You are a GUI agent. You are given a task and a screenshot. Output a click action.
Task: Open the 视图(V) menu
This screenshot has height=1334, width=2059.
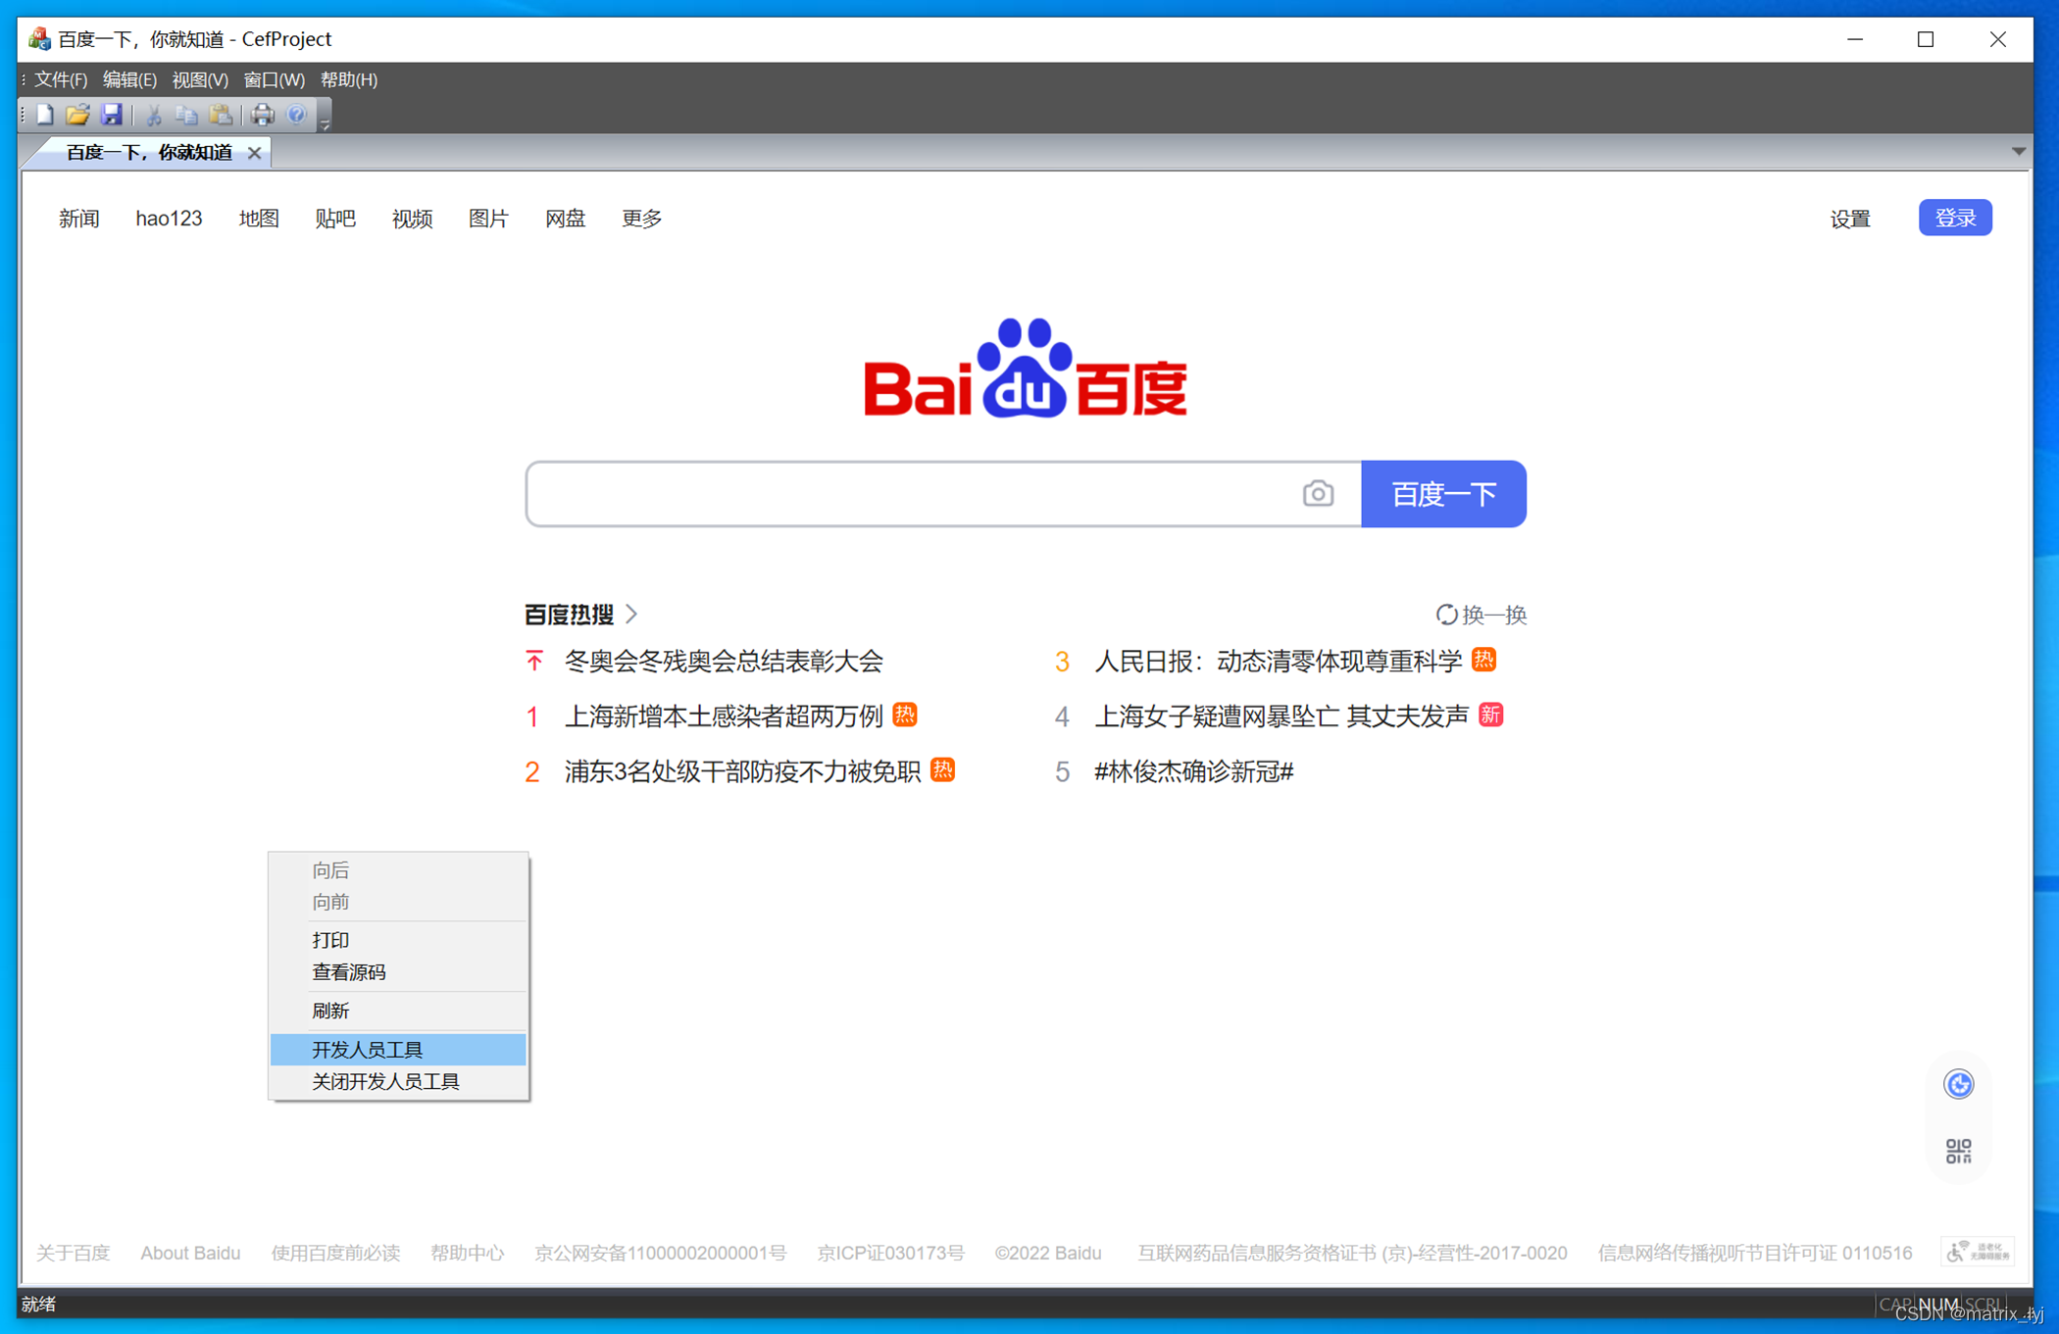199,79
